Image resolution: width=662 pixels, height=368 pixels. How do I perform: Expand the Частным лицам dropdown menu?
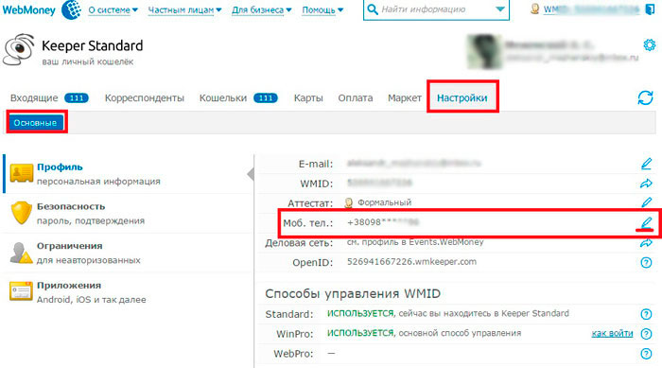point(184,9)
